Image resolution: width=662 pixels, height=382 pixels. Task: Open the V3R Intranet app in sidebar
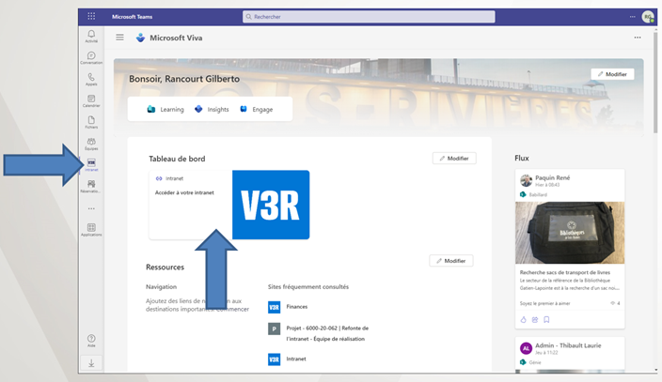pyautogui.click(x=91, y=165)
